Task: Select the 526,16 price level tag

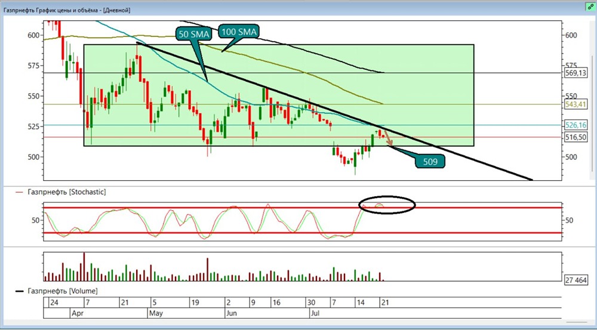Action: point(577,125)
